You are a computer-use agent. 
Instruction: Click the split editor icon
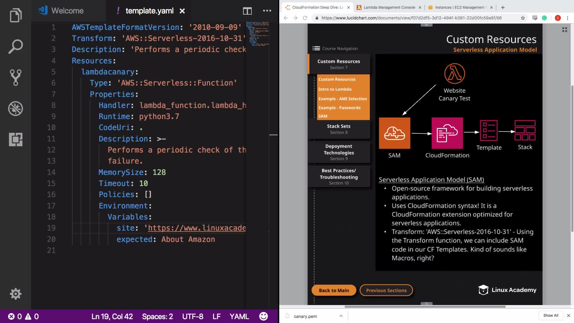pyautogui.click(x=247, y=11)
